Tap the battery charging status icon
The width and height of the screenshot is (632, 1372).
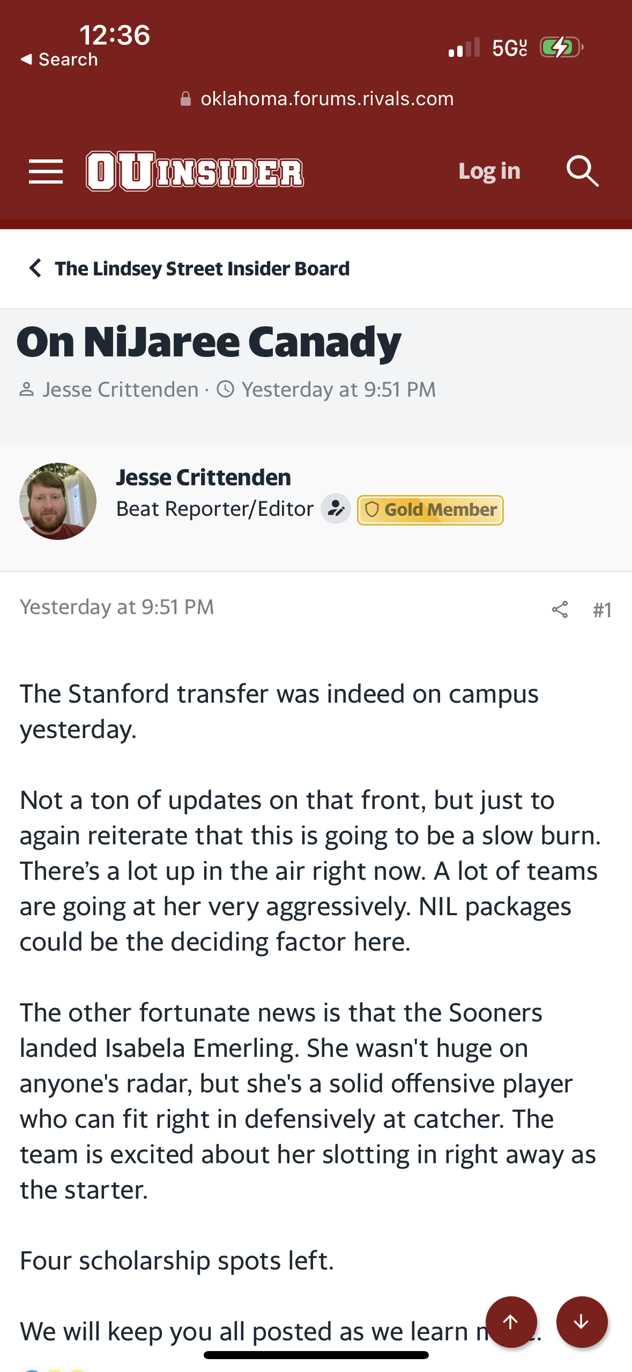coord(561,47)
